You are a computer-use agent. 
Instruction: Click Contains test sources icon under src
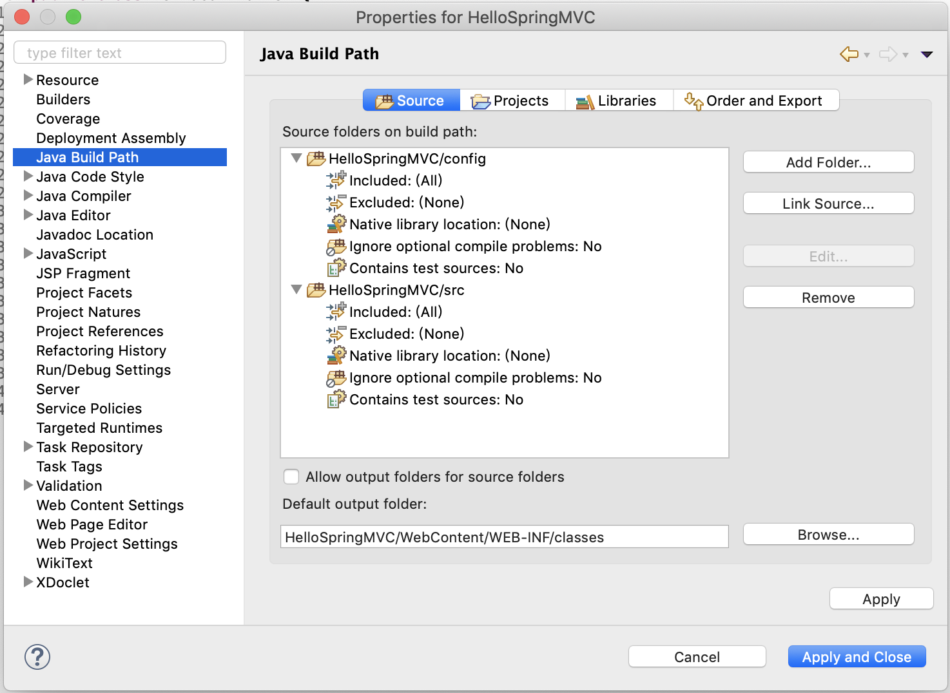336,399
